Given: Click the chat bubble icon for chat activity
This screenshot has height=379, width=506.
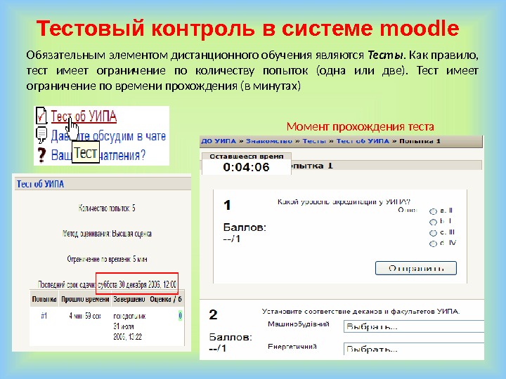Looking at the screenshot, I should coord(41,135).
